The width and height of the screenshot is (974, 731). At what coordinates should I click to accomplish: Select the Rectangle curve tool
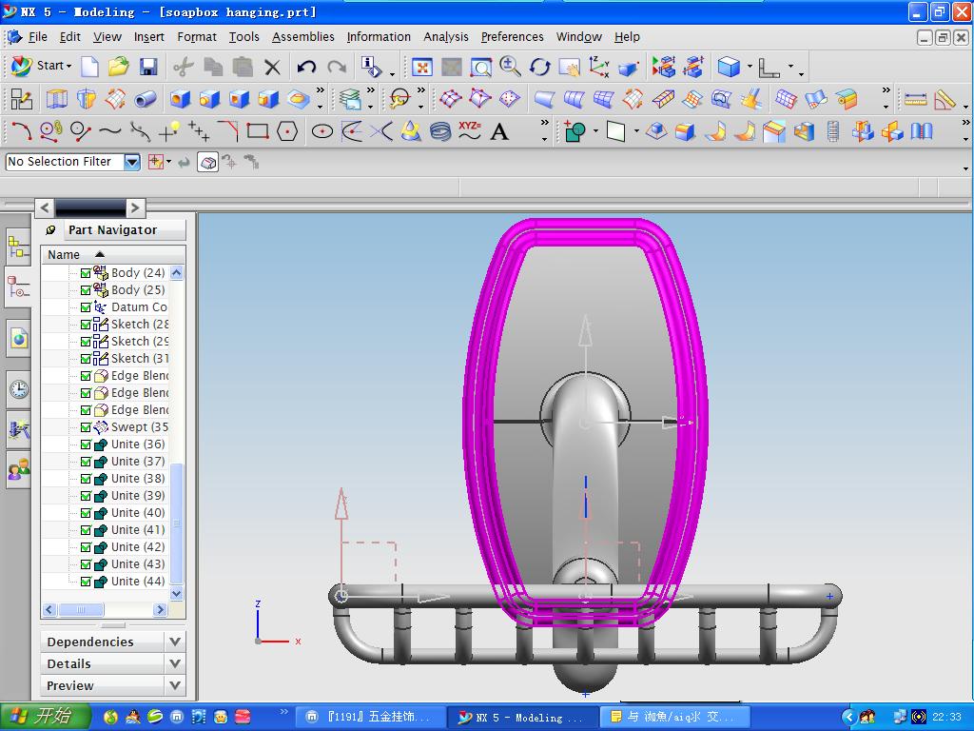click(257, 131)
